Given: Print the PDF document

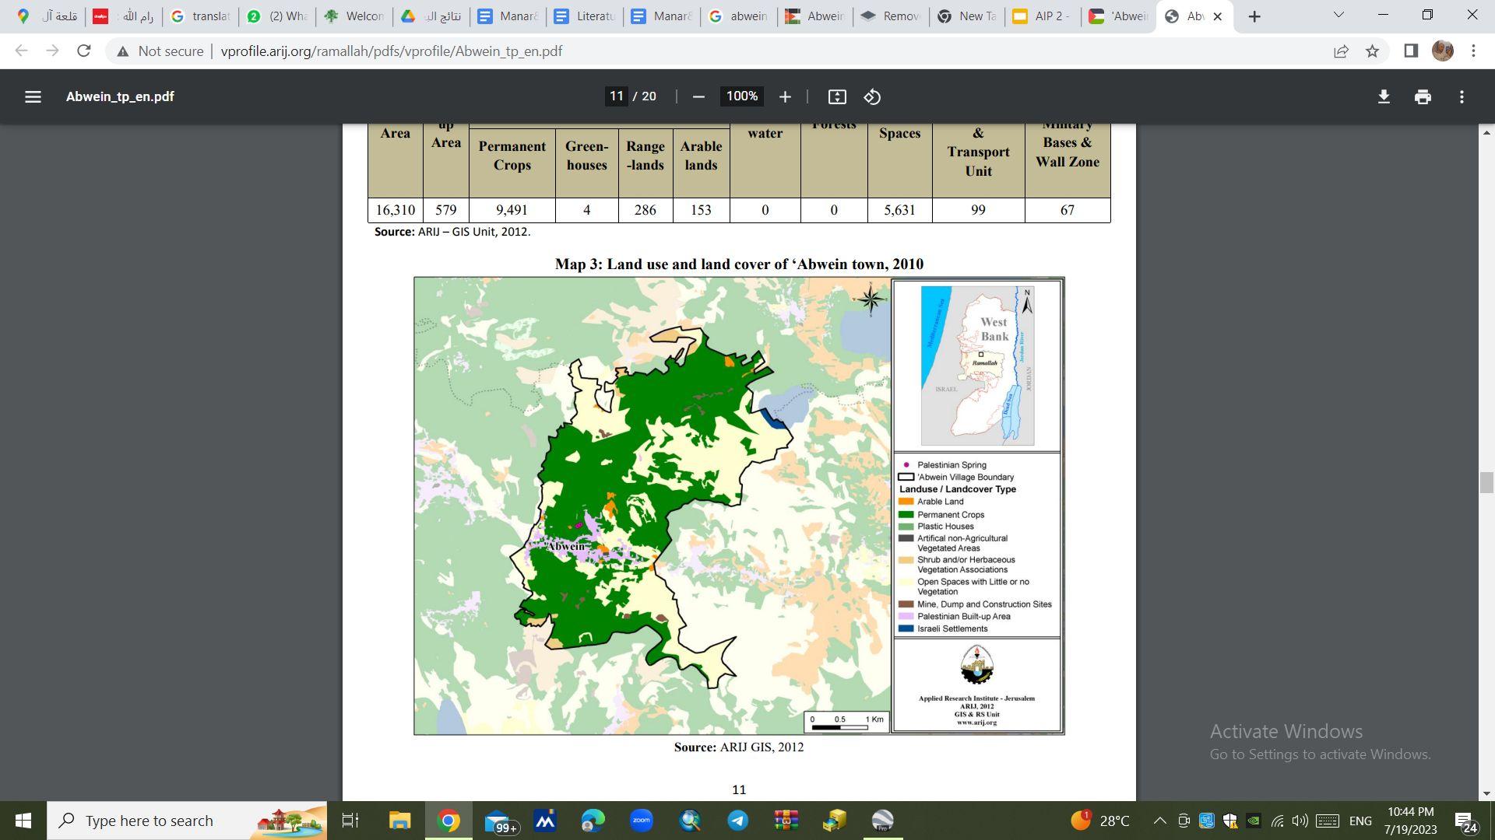Looking at the screenshot, I should click(1423, 96).
